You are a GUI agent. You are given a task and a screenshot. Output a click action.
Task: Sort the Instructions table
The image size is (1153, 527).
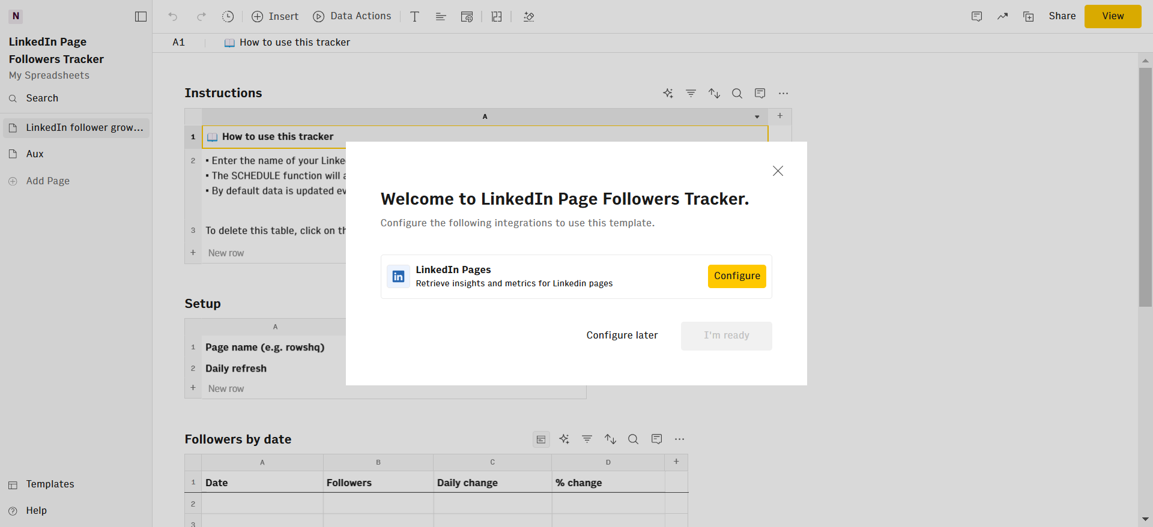pos(714,93)
